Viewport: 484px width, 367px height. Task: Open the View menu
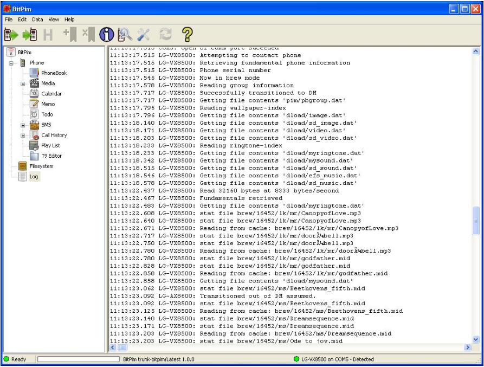54,20
